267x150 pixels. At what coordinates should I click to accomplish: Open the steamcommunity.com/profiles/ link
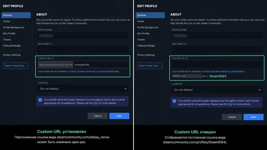coord(224,71)
